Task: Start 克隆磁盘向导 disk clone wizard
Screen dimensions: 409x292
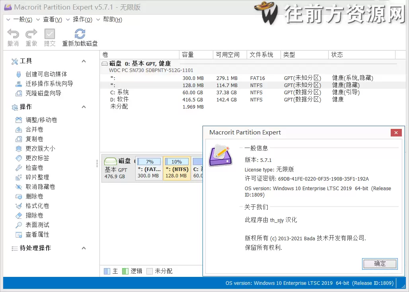Action: click(43, 93)
